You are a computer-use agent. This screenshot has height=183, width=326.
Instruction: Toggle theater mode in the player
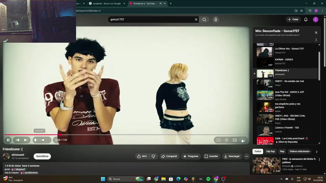(x=235, y=140)
